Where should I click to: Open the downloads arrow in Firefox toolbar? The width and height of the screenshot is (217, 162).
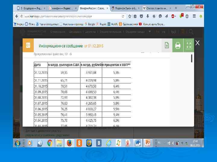(148, 16)
